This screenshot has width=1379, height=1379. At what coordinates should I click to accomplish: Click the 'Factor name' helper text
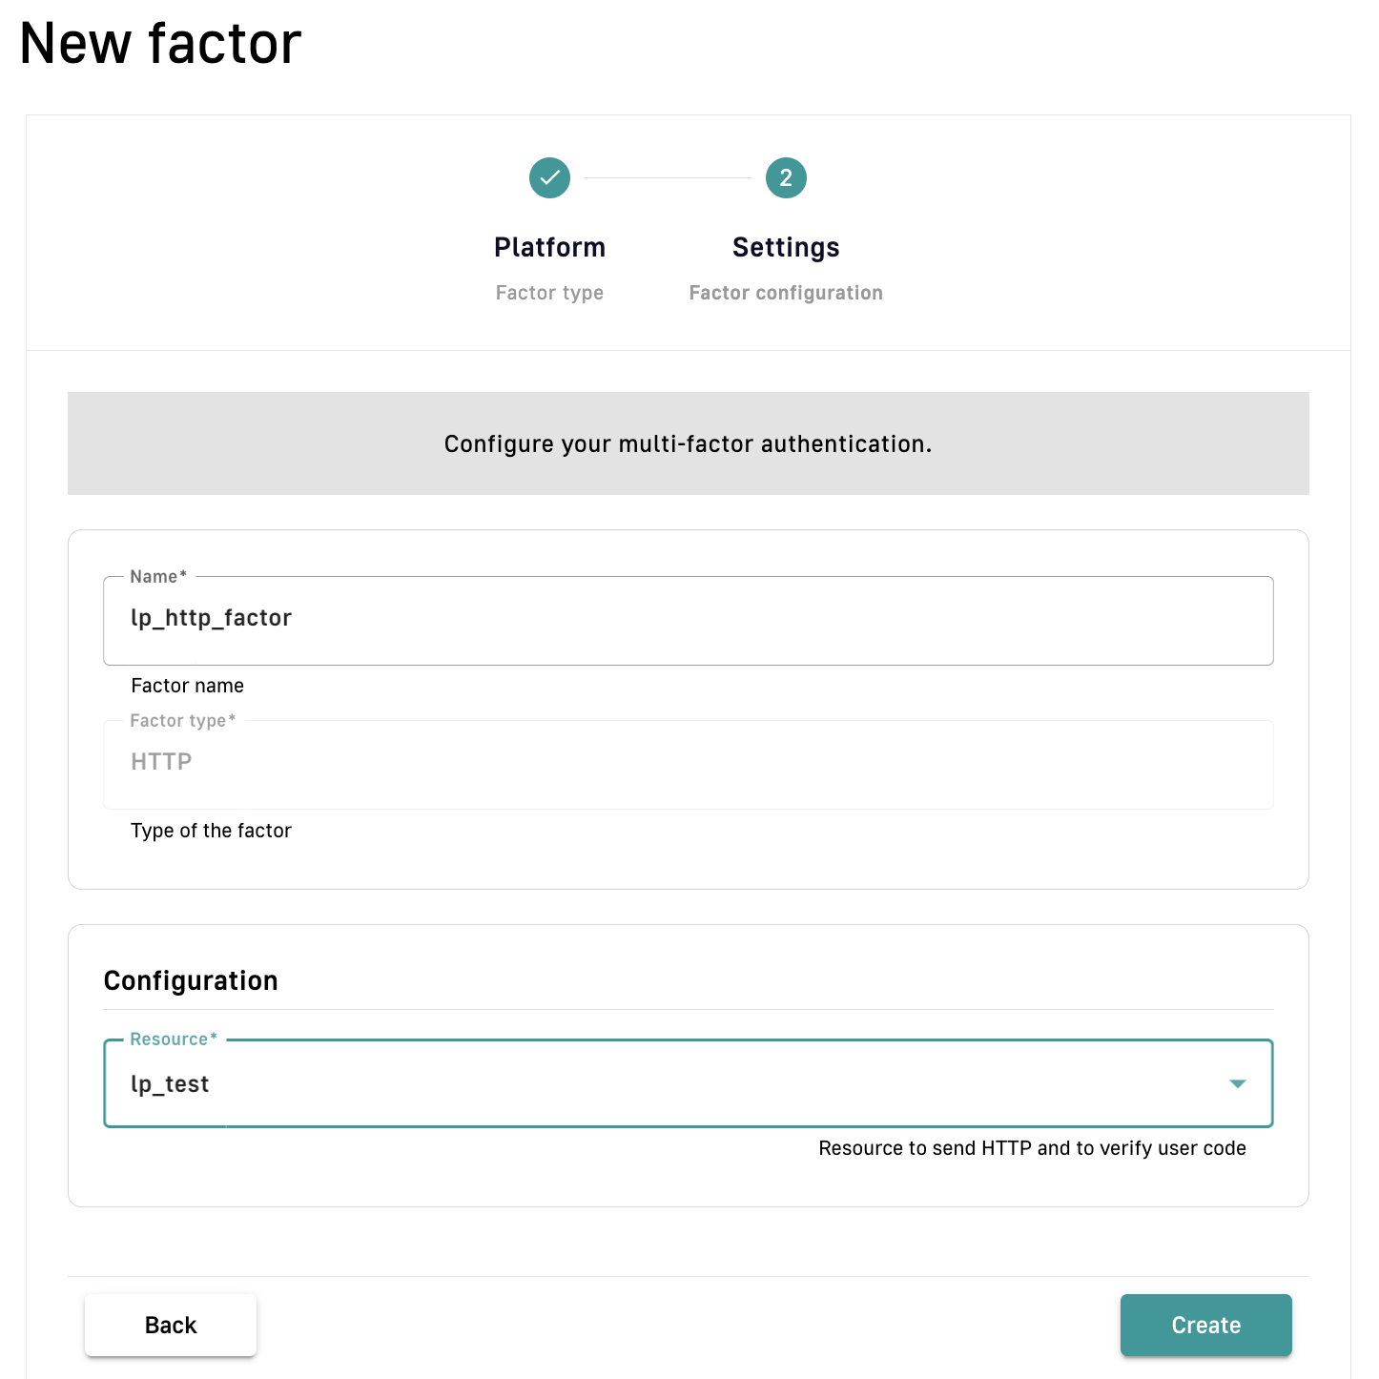(x=188, y=686)
